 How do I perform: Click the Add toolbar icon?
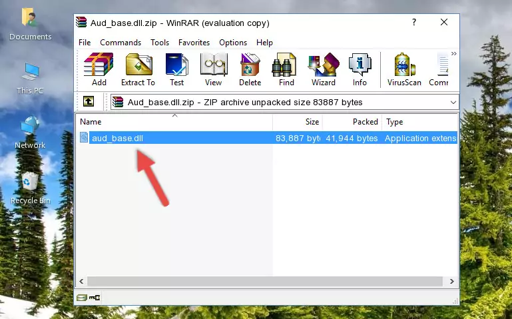[x=99, y=69]
